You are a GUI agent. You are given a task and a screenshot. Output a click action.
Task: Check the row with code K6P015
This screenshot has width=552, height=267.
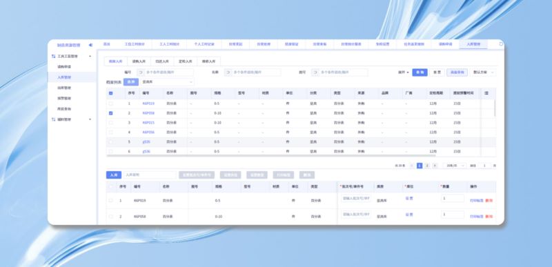coord(111,123)
